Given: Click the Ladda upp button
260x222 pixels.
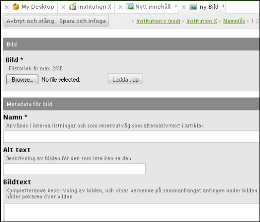Looking at the screenshot, I should 125,79.
